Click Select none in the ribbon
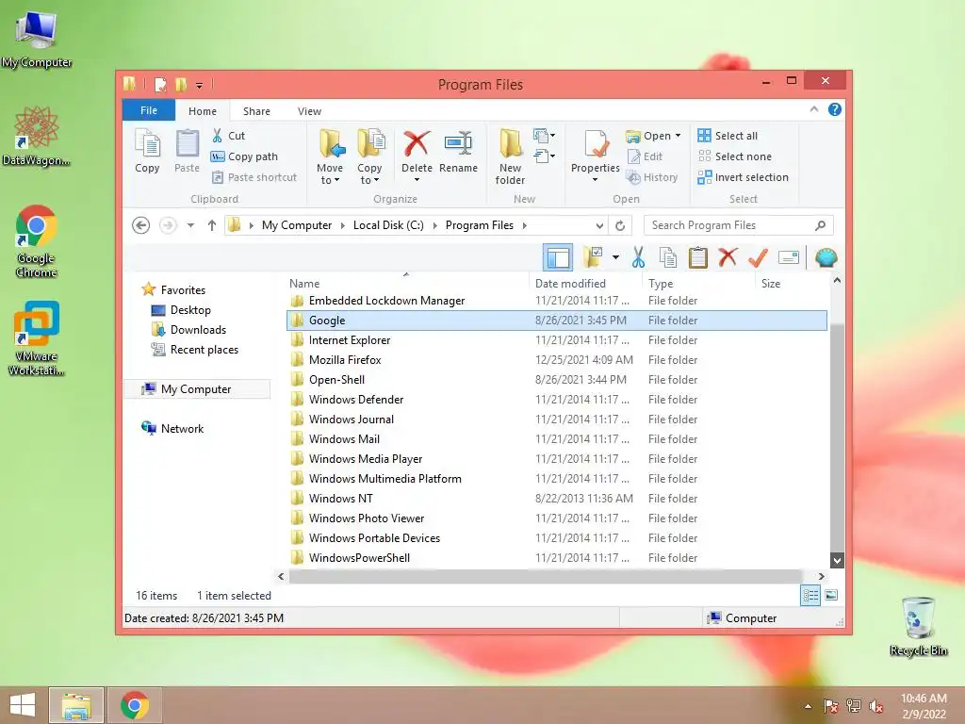 (x=734, y=156)
